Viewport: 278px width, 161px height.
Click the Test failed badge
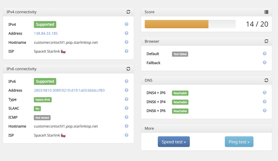(180, 54)
